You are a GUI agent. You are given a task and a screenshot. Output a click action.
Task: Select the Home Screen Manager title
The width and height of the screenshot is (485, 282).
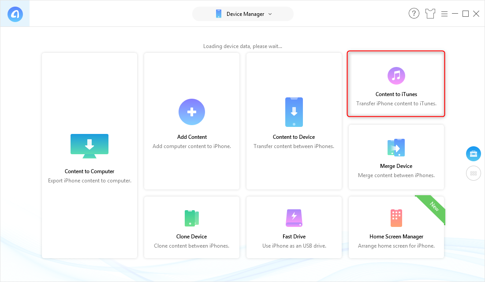tap(396, 237)
